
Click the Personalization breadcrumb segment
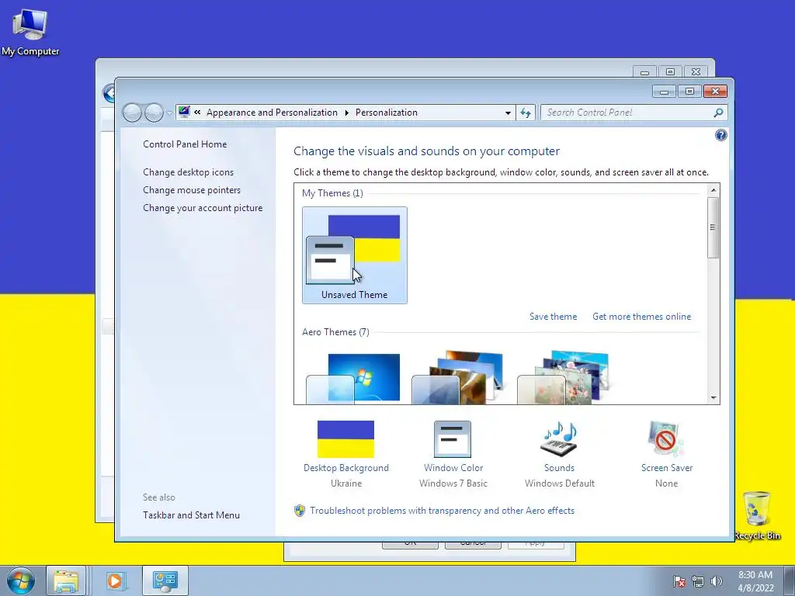387,113
